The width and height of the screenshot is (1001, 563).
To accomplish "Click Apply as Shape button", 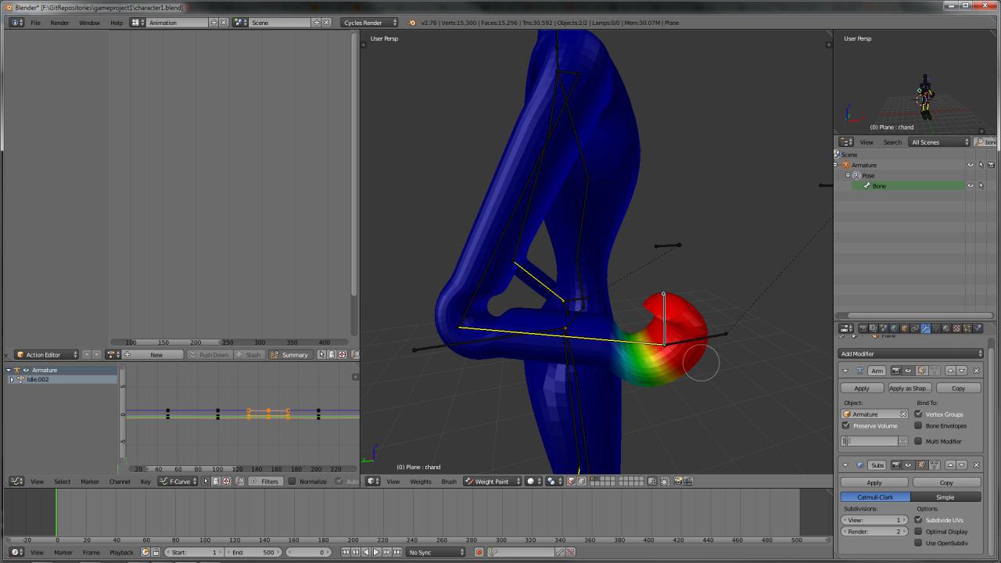I will pyautogui.click(x=910, y=388).
